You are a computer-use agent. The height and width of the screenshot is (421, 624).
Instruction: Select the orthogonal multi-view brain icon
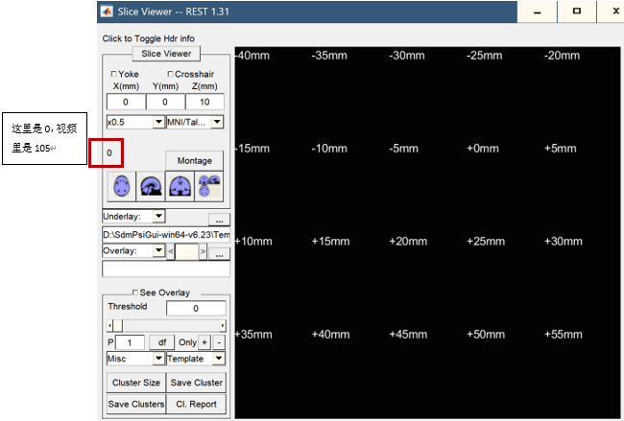click(x=210, y=185)
